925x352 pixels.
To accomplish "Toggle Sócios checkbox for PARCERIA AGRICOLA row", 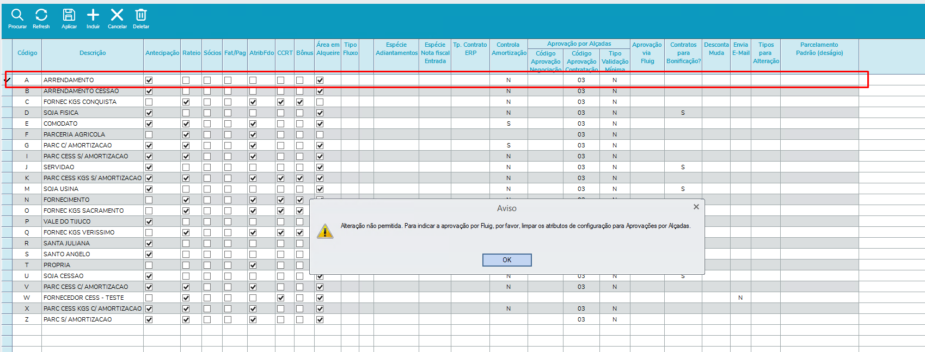I will click(x=207, y=134).
